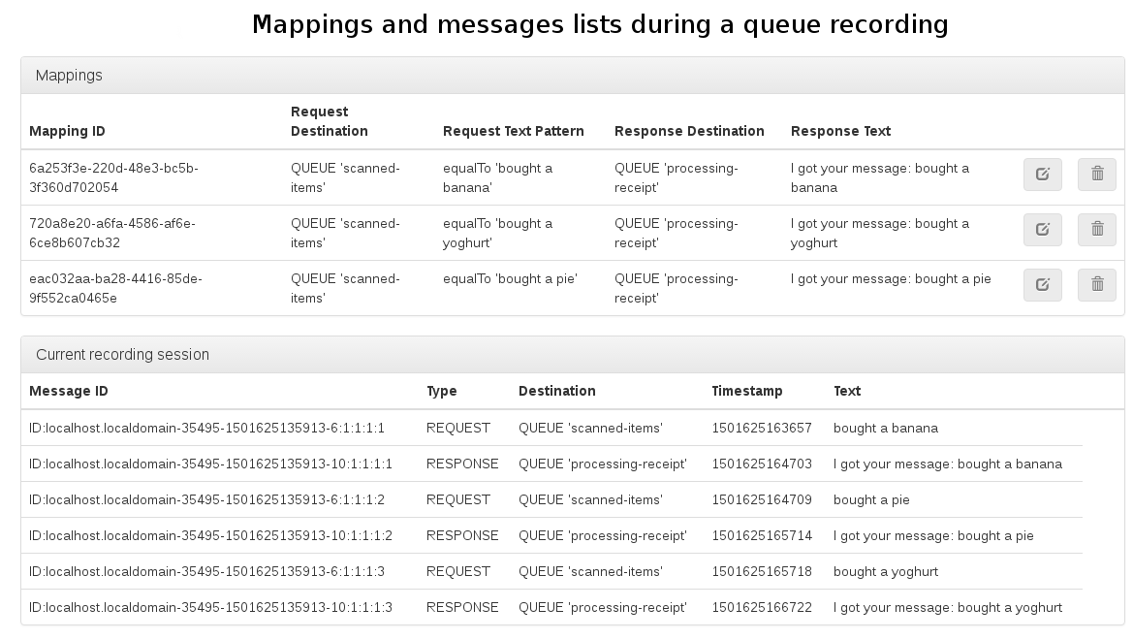Select mapping ID starting with 6a253f3e
The width and height of the screenshot is (1133, 640).
113,177
